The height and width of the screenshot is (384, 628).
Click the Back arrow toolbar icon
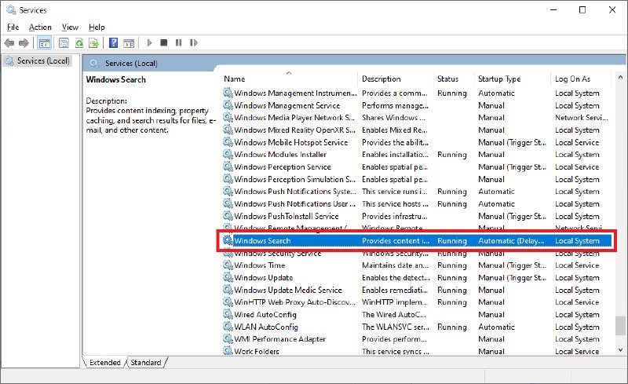pos(9,42)
